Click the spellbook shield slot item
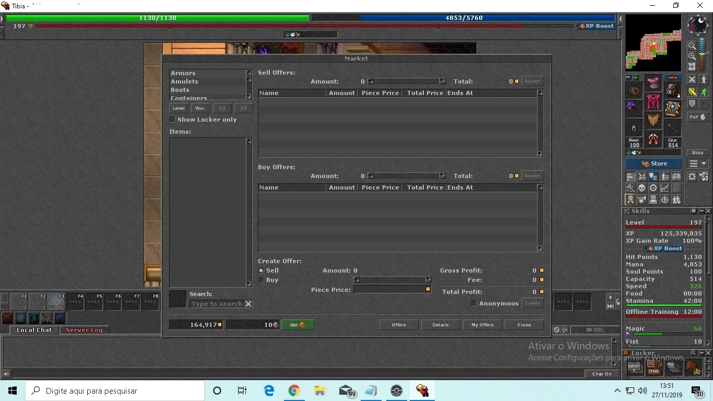This screenshot has height=401, width=713. tap(673, 109)
